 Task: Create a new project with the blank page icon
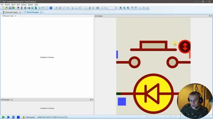click(x=3, y=8)
